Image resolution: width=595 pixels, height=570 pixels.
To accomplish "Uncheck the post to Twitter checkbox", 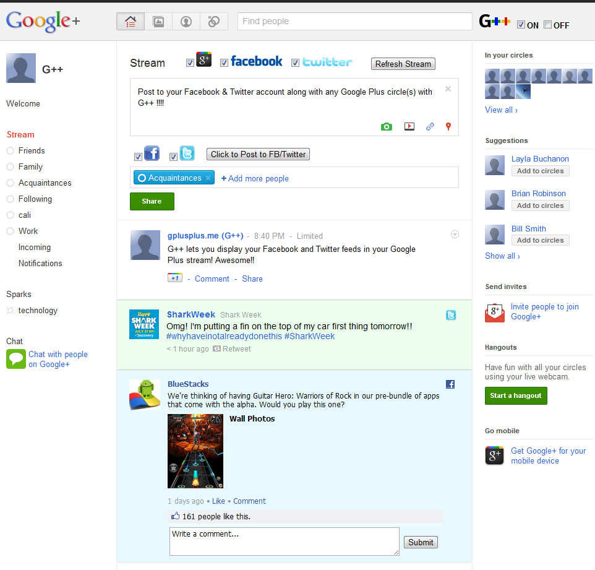I will click(x=173, y=157).
